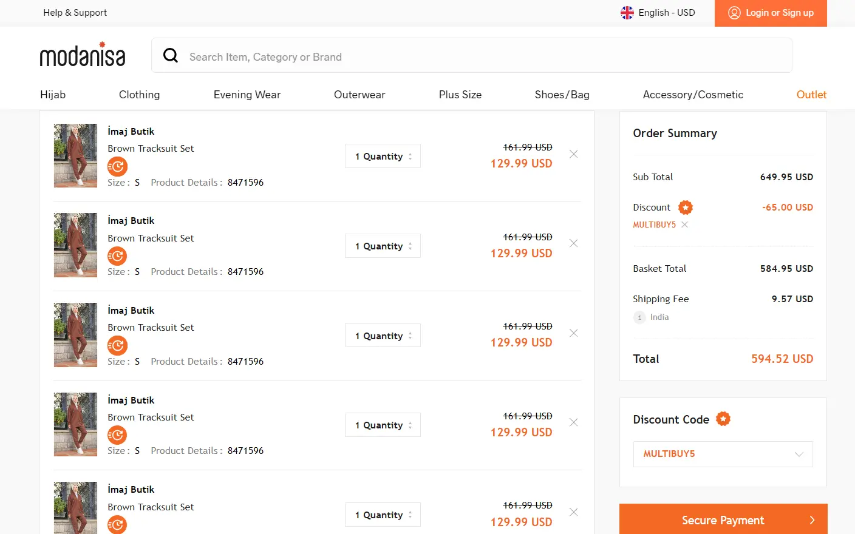
Task: Open third tracksuit product thumbnail
Action: [75, 335]
